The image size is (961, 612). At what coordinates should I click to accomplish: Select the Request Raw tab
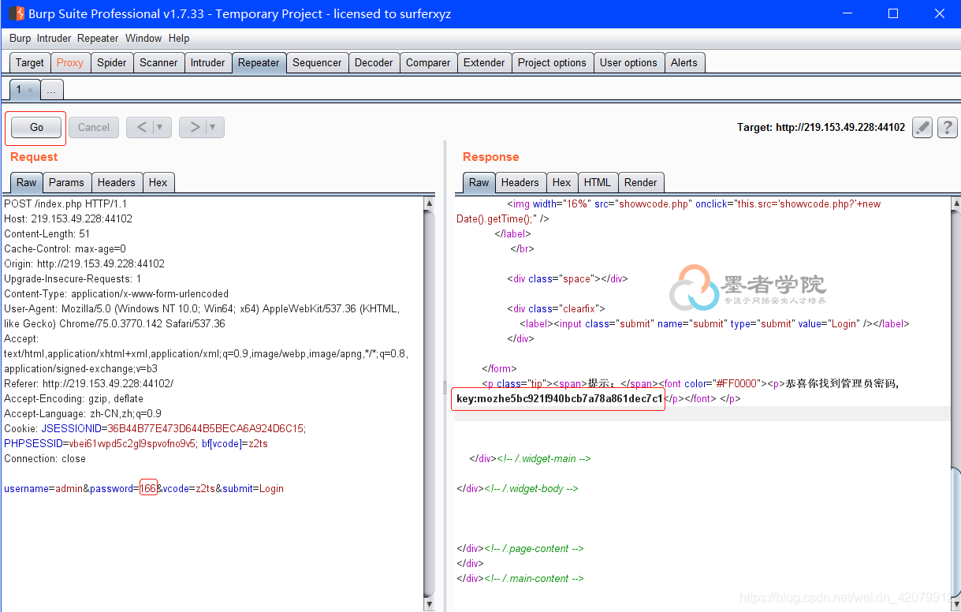tap(27, 182)
